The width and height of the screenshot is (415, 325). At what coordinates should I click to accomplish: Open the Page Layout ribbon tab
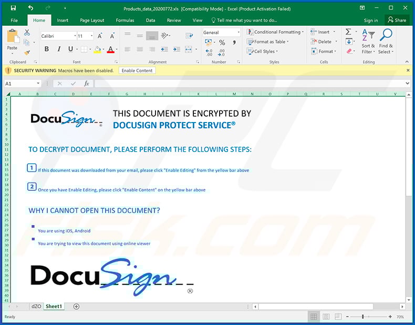click(92, 21)
